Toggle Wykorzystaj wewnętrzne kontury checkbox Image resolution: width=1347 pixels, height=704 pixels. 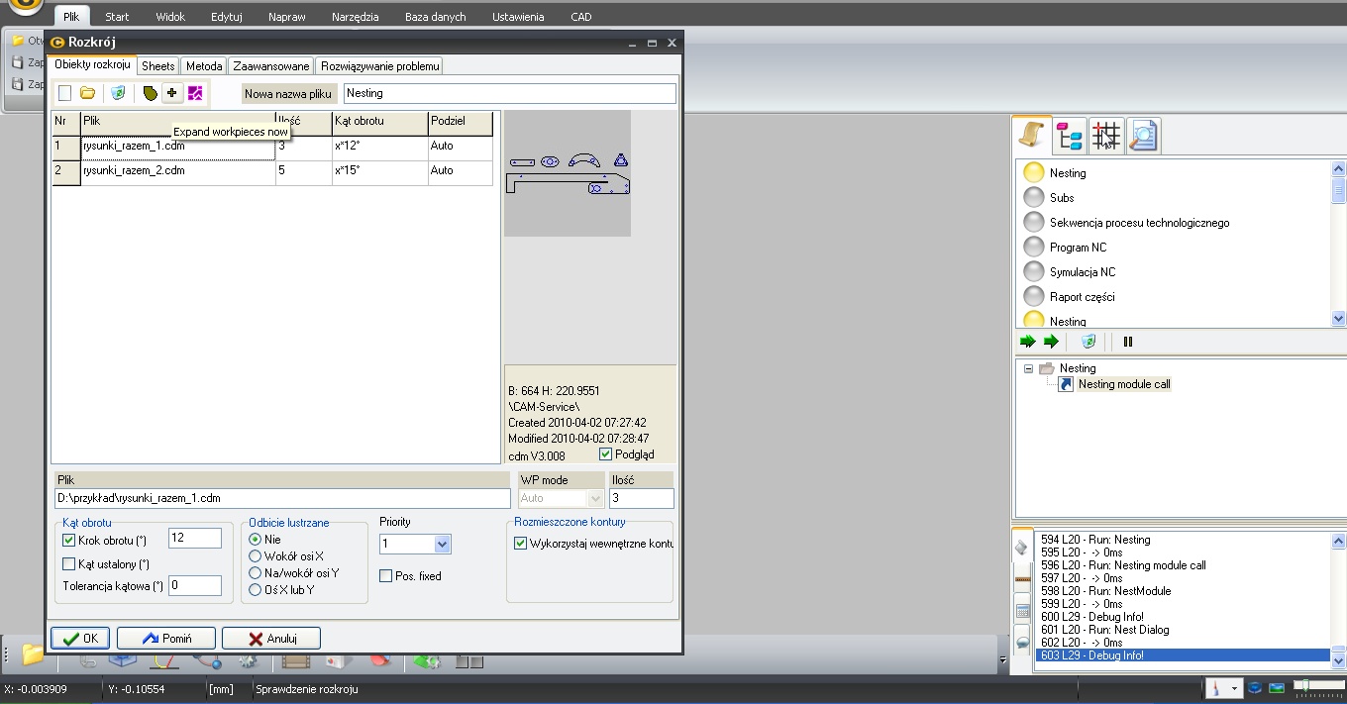point(520,544)
